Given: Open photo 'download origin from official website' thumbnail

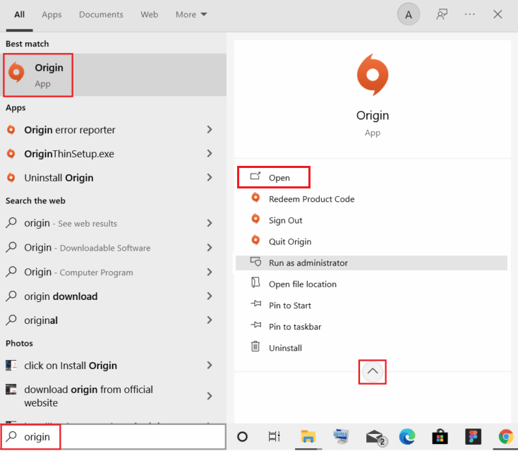Looking at the screenshot, I should coord(11,389).
